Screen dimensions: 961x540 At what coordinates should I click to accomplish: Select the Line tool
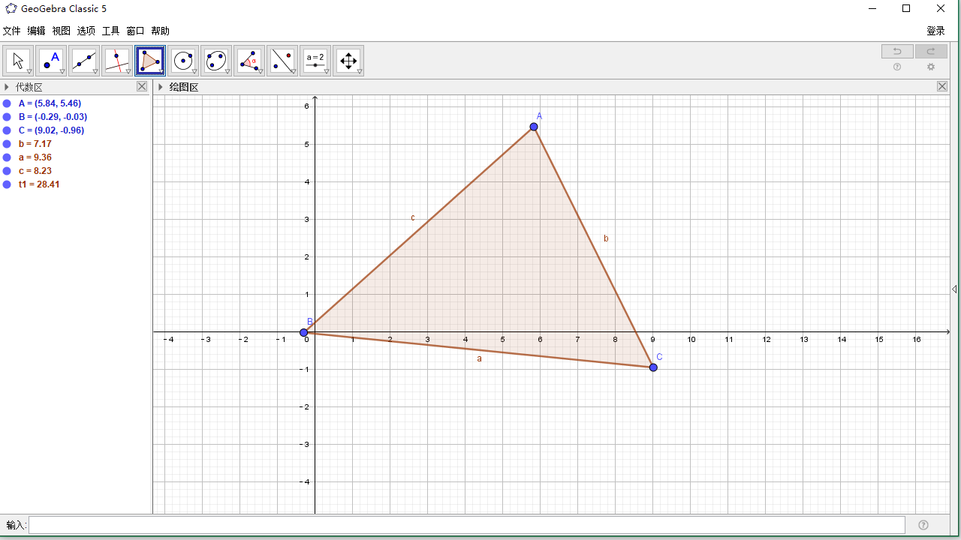(x=83, y=60)
